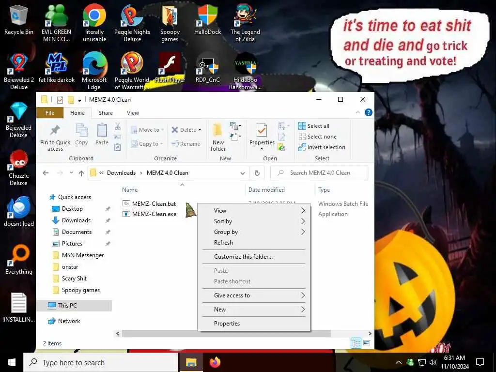This screenshot has width=496, height=372.
Task: Open Microsoft Edge desktop shortcut
Action: pyautogui.click(x=94, y=72)
